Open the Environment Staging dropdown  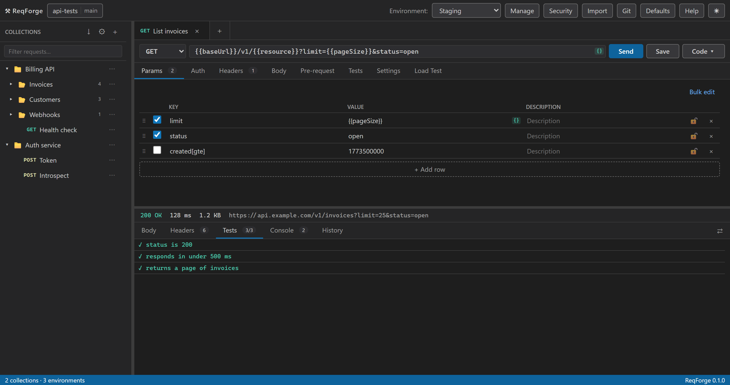tap(466, 11)
